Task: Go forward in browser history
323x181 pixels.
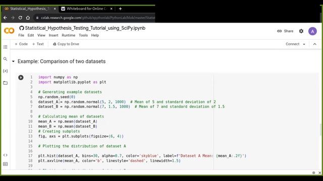Action: (13, 18)
